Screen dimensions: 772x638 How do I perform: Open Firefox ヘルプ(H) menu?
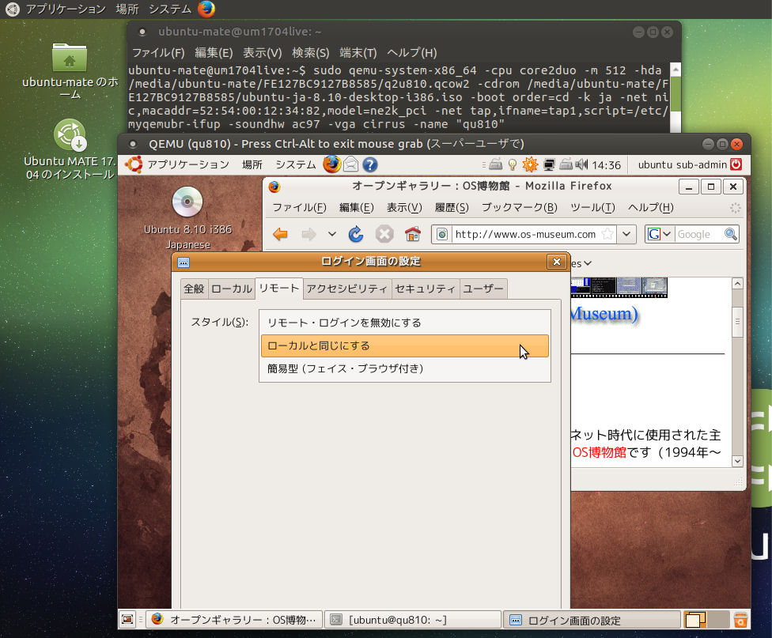pyautogui.click(x=650, y=208)
